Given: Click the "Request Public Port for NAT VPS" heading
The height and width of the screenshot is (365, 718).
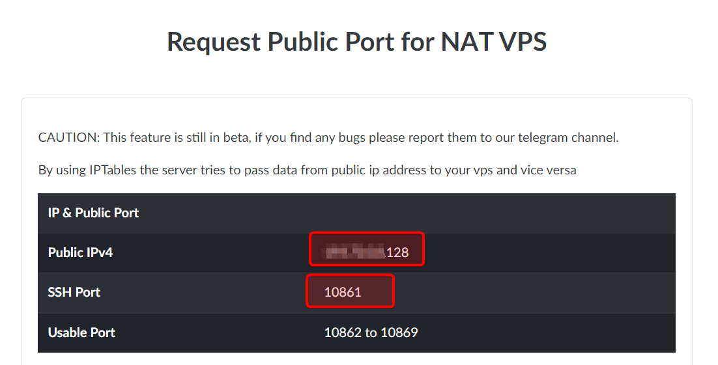Looking at the screenshot, I should (356, 42).
